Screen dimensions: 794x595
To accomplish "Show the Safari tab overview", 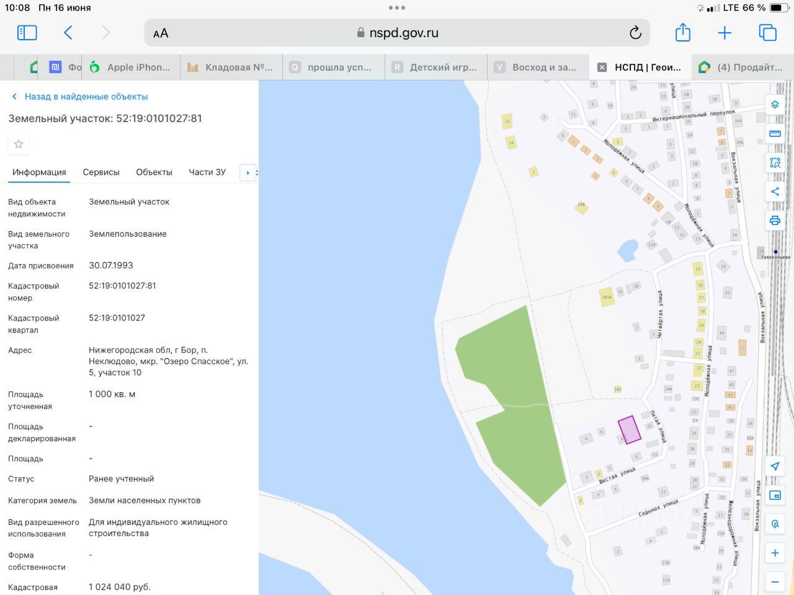I will point(768,33).
